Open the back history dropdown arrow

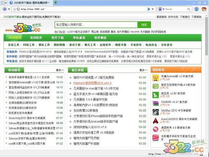tap(9, 9)
